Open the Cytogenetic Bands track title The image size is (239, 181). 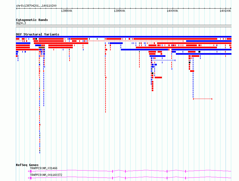tap(32, 20)
